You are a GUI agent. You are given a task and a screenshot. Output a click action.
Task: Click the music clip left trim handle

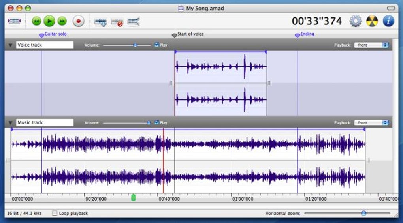(8, 161)
